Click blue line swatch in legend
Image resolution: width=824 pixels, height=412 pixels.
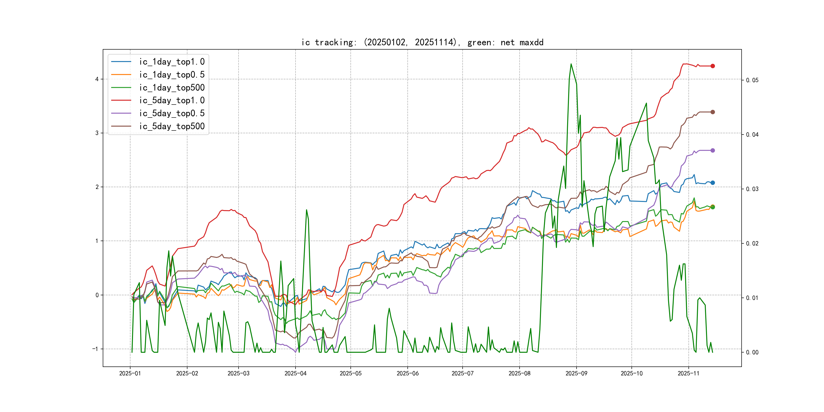[121, 61]
